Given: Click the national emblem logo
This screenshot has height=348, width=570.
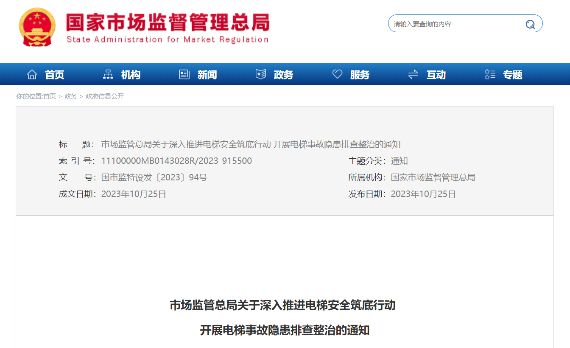Looking at the screenshot, I should tap(37, 27).
